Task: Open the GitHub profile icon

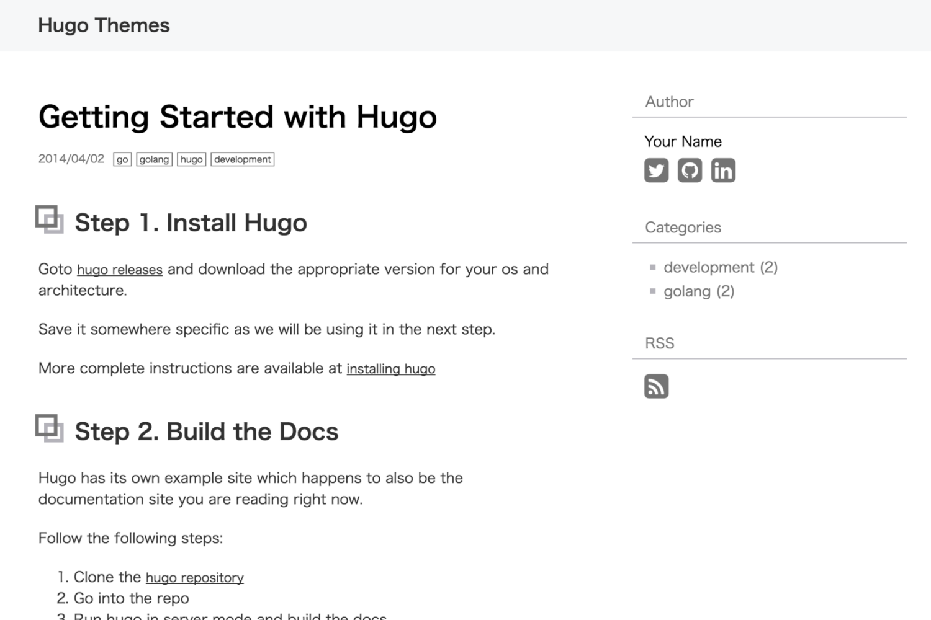Action: tap(690, 170)
